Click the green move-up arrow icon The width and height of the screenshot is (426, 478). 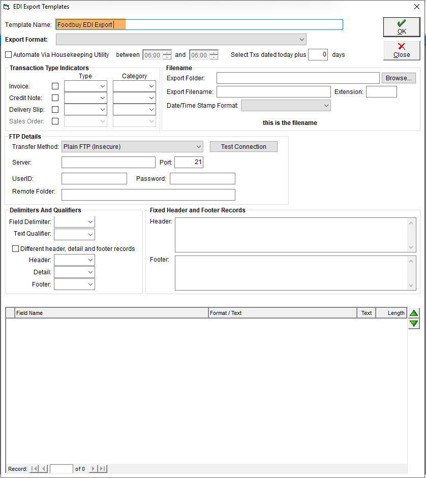tap(414, 313)
